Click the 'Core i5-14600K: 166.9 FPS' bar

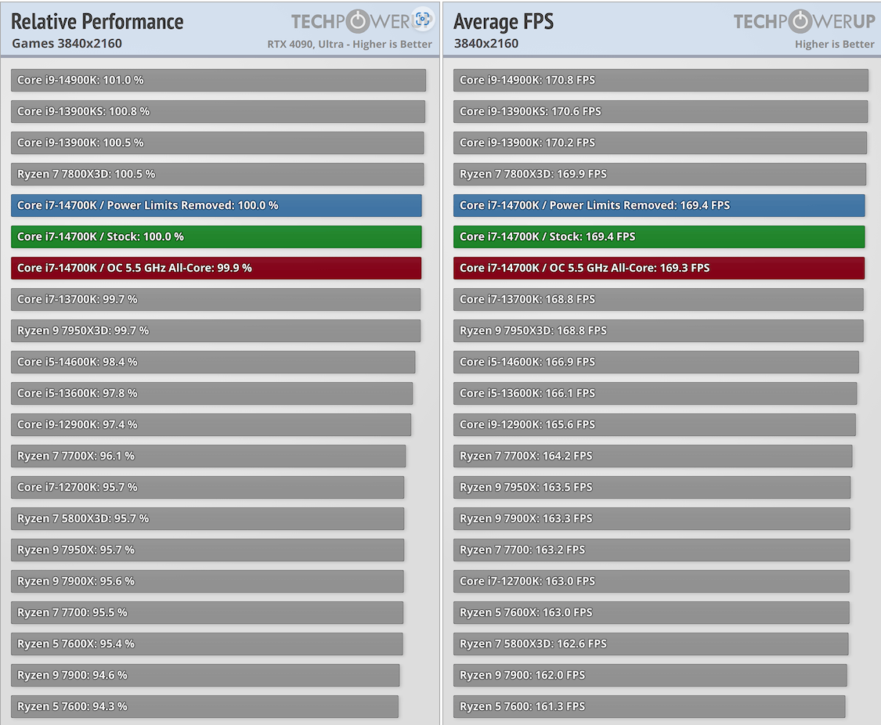[x=656, y=362]
